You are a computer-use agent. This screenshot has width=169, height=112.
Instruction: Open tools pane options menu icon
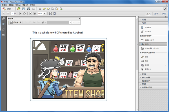[x=166, y=17]
